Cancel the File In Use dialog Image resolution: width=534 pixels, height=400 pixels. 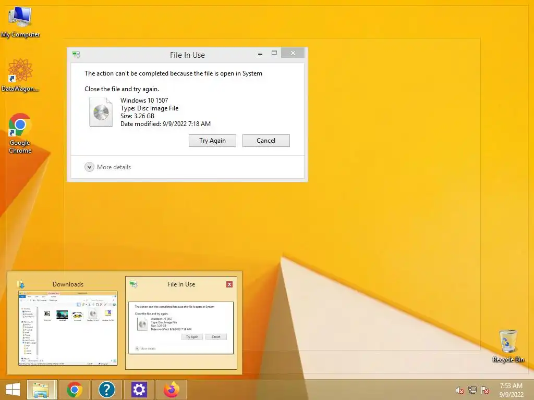pos(266,141)
